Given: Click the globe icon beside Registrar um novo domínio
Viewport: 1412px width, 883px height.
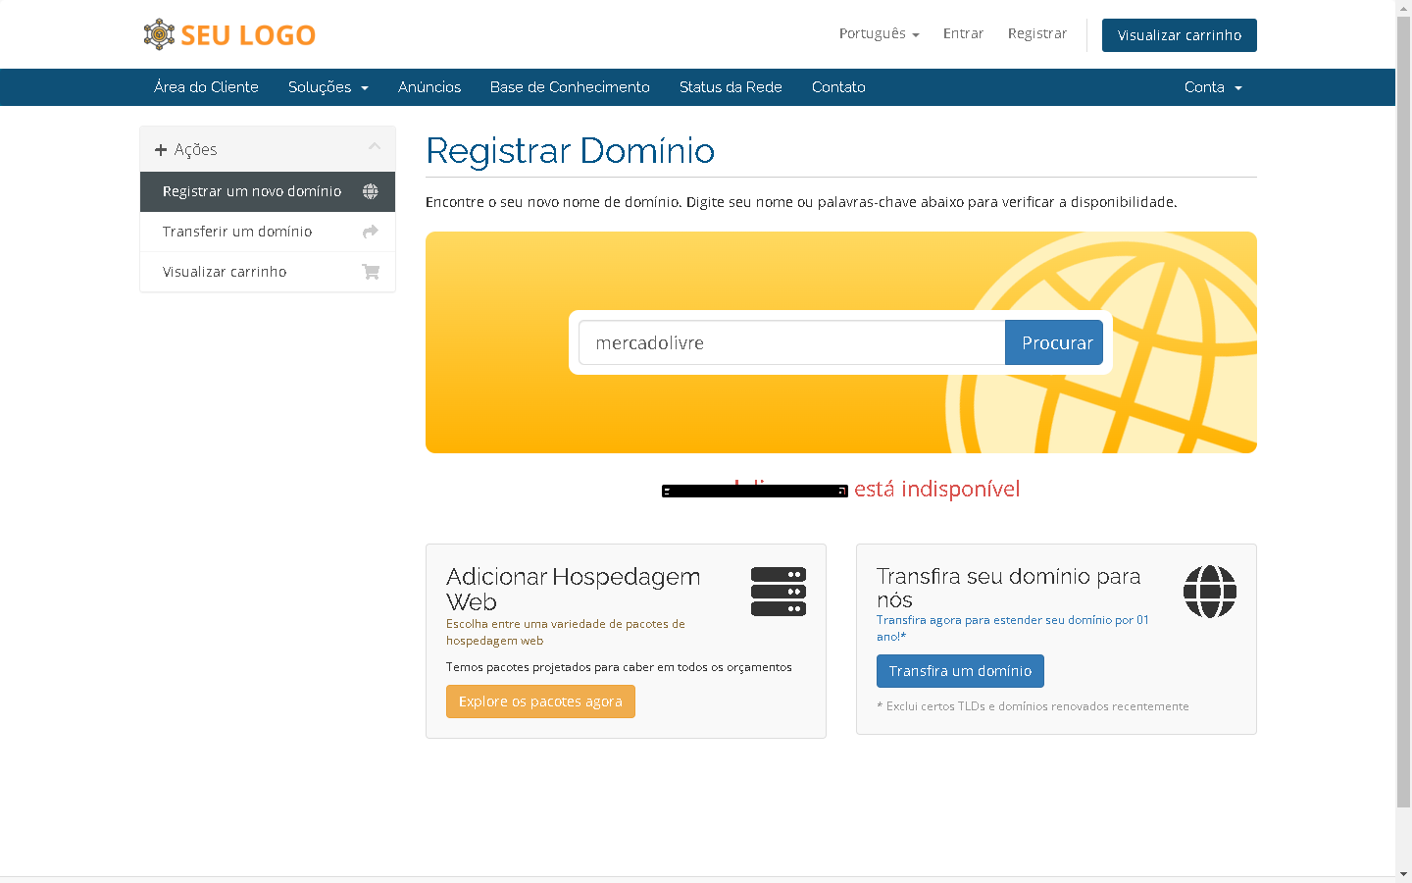Looking at the screenshot, I should click(370, 191).
